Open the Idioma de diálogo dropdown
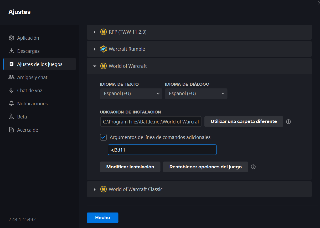The width and height of the screenshot is (320, 228). coord(196,94)
